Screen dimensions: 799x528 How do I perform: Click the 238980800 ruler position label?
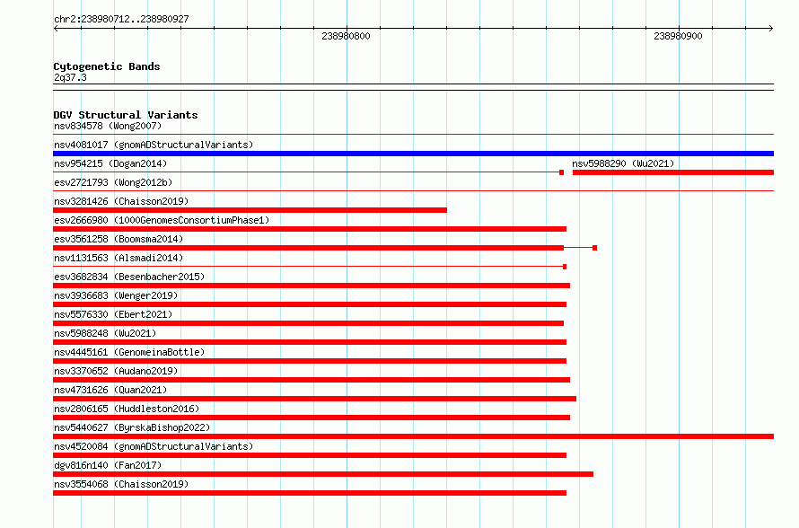click(x=346, y=36)
